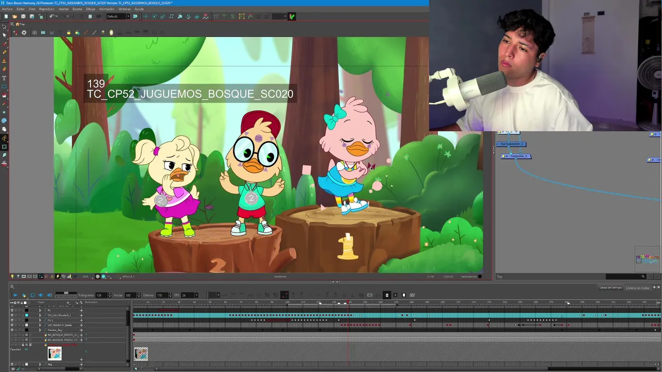Switch to Línea de tiempo tab

(610, 287)
